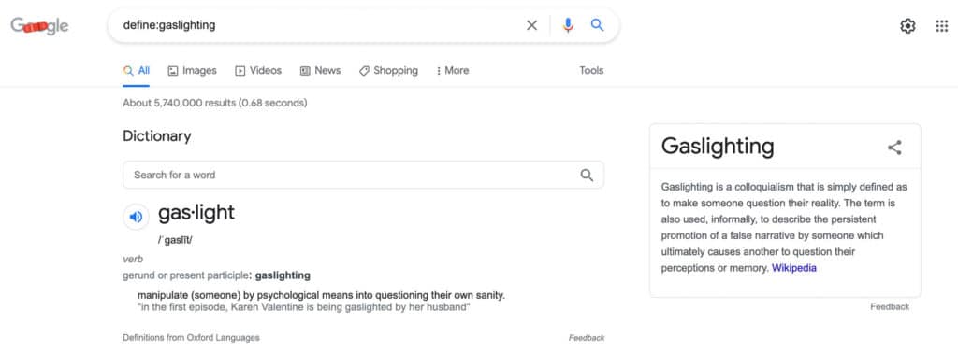
Task: Open the Shopping tab
Action: coord(388,71)
